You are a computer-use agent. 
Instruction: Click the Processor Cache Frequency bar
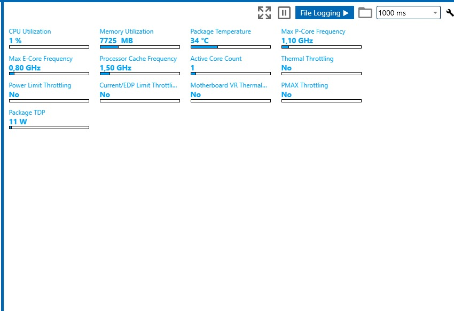coord(140,74)
